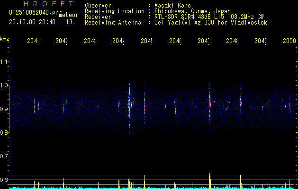This screenshot has height=189, width=298.
Task: Click the 2041 time axis label
Action: coord(33,41)
